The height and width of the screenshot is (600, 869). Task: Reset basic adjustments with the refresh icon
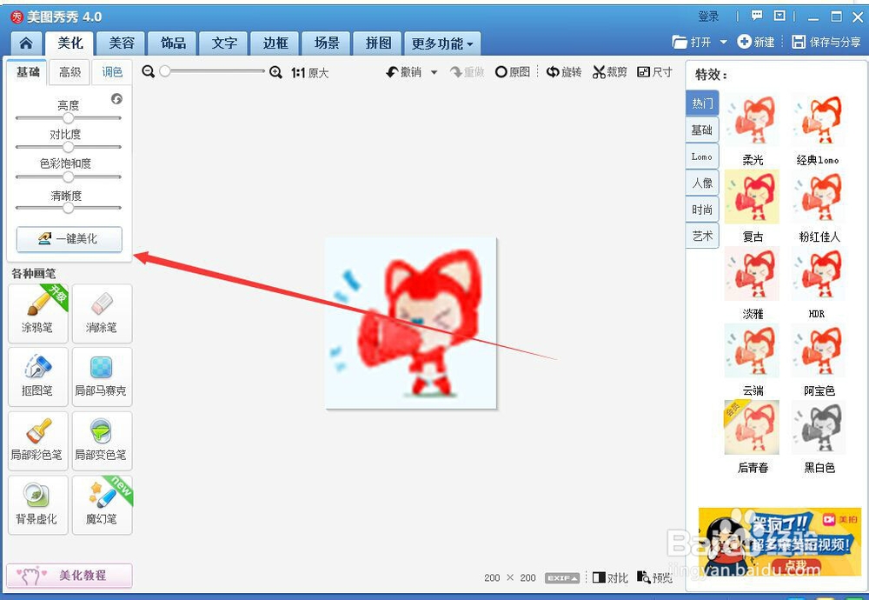pos(116,99)
